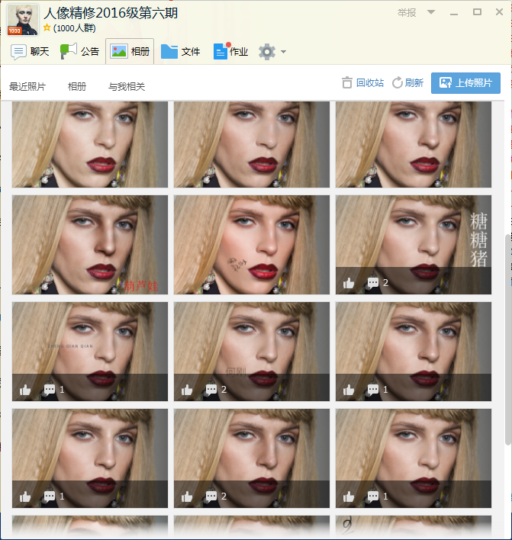
Task: Click 刷新 to refresh the album
Action: pos(407,82)
